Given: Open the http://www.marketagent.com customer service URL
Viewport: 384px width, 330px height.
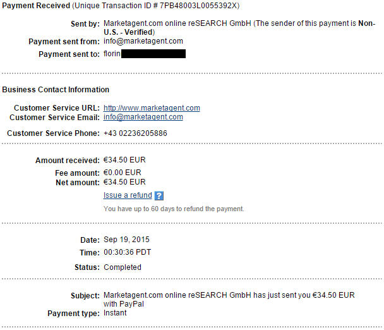Looking at the screenshot, I should tap(152, 108).
